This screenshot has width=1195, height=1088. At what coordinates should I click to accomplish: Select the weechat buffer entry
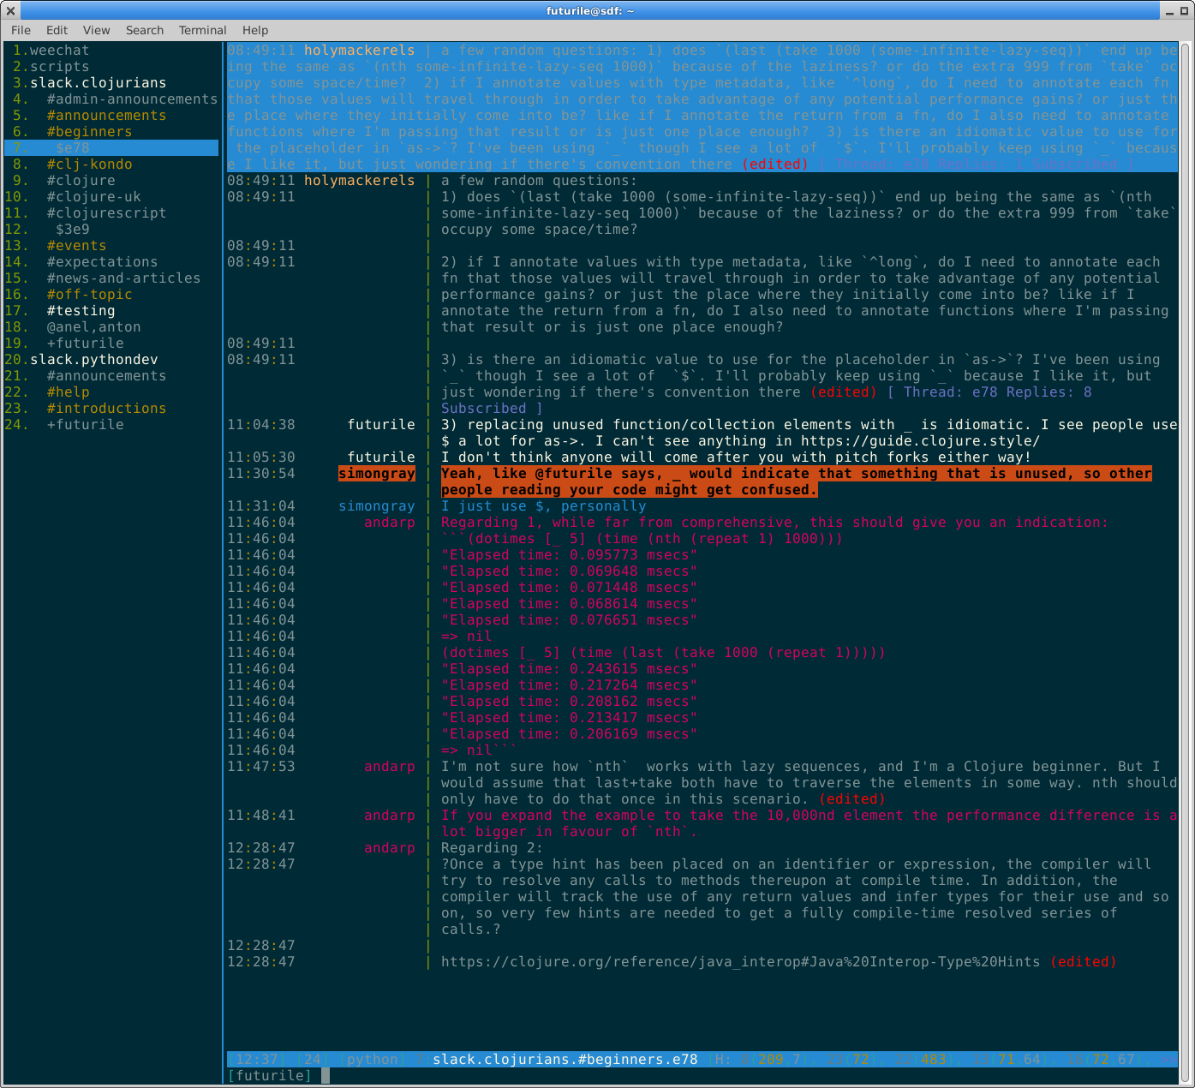click(x=59, y=51)
